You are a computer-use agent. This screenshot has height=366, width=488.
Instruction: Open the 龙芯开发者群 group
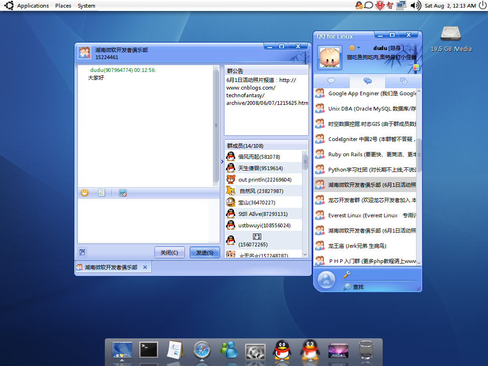tap(365, 200)
